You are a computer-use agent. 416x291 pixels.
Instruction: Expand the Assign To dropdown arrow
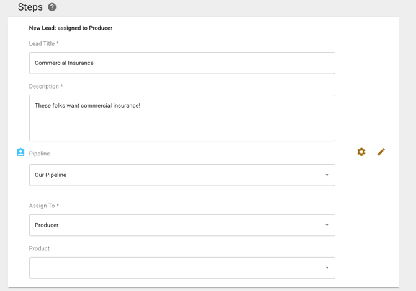327,225
